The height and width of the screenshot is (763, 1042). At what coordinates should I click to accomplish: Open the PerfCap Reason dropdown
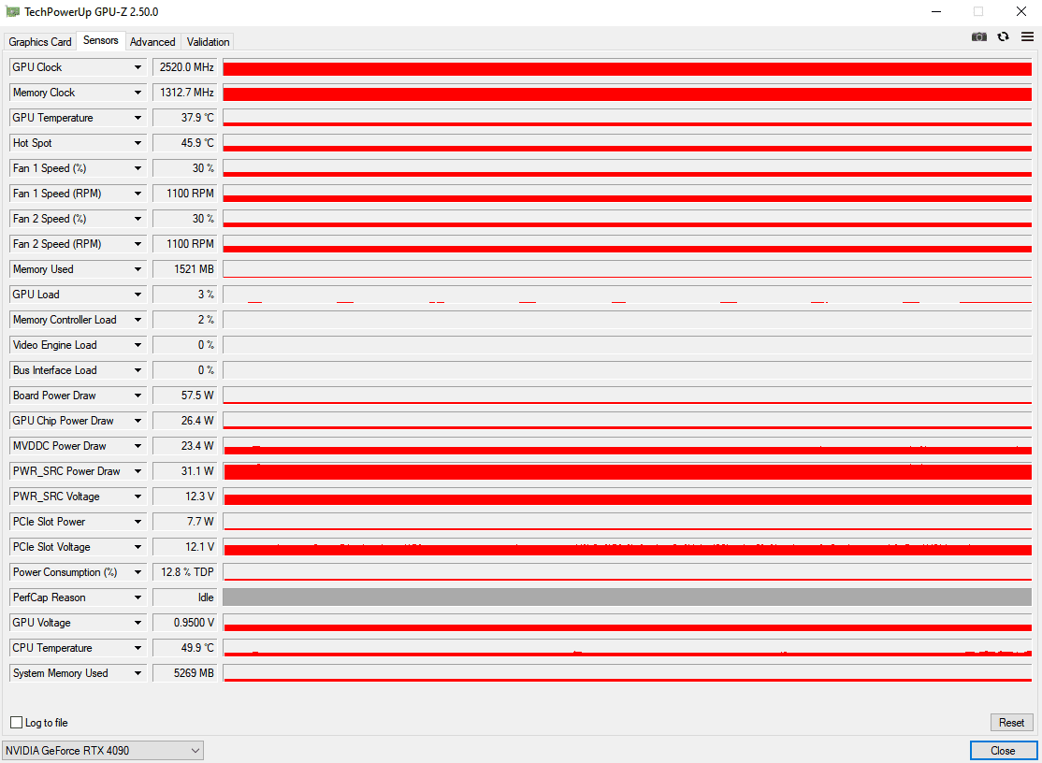137,597
